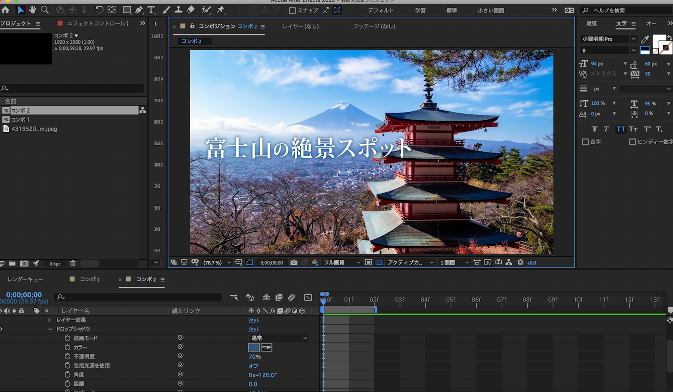The image size is (673, 392).
Task: Select the Horizontal Type tool
Action: point(151,10)
